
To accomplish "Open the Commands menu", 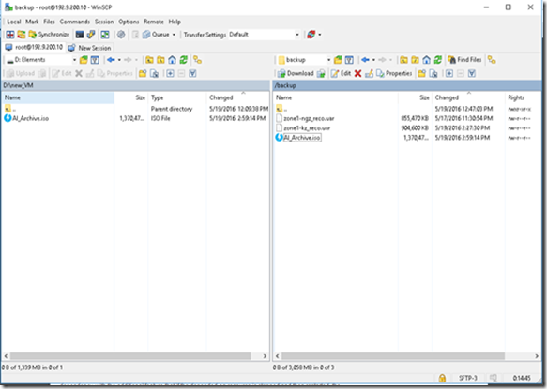I will coord(75,22).
